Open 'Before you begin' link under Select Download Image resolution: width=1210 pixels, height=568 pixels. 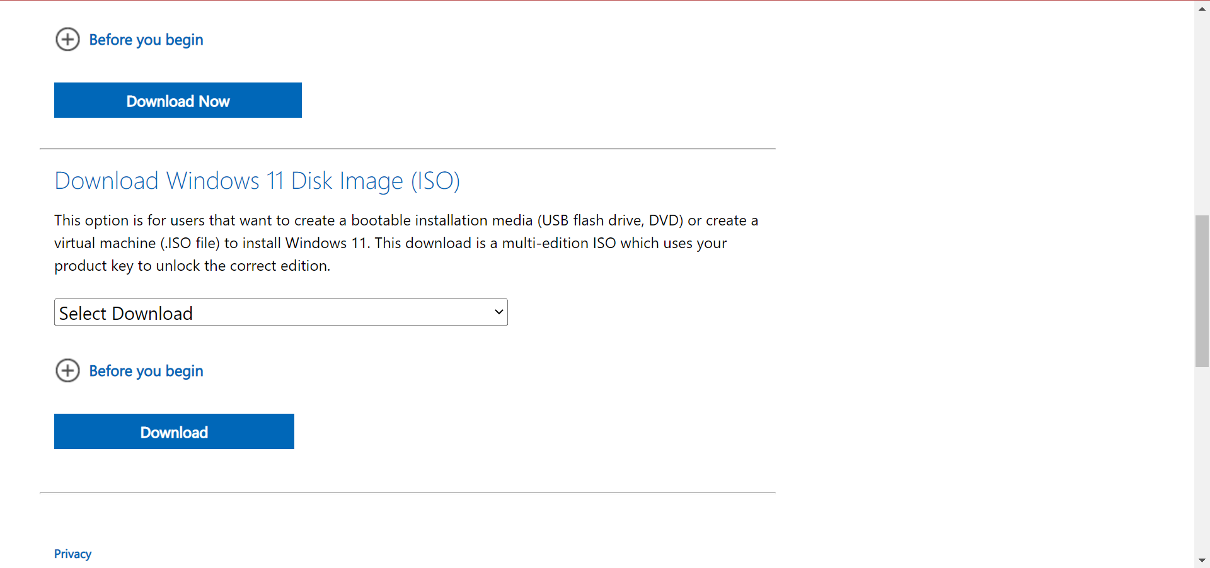pos(146,371)
